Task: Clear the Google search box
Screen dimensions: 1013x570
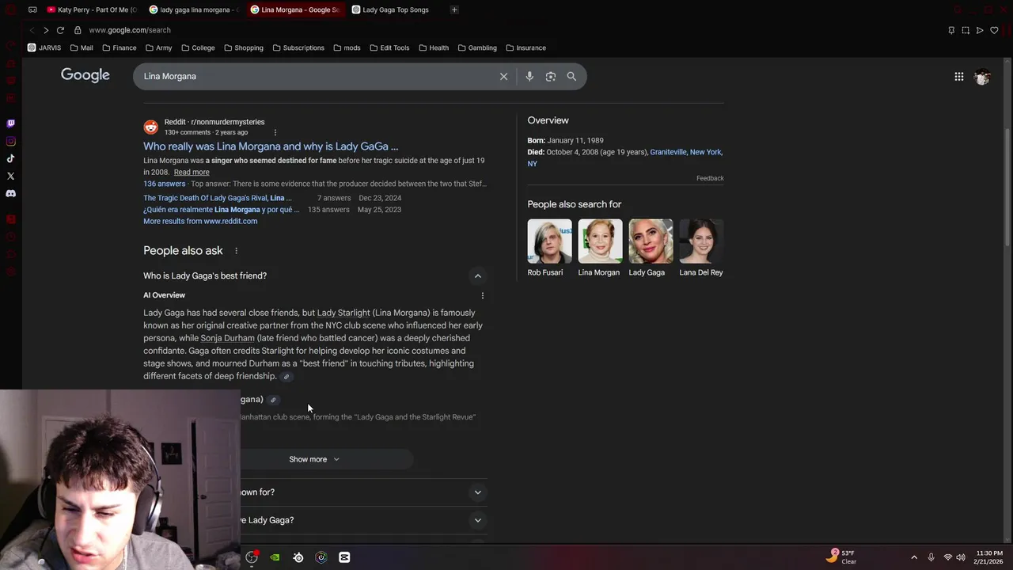Action: coord(503,76)
